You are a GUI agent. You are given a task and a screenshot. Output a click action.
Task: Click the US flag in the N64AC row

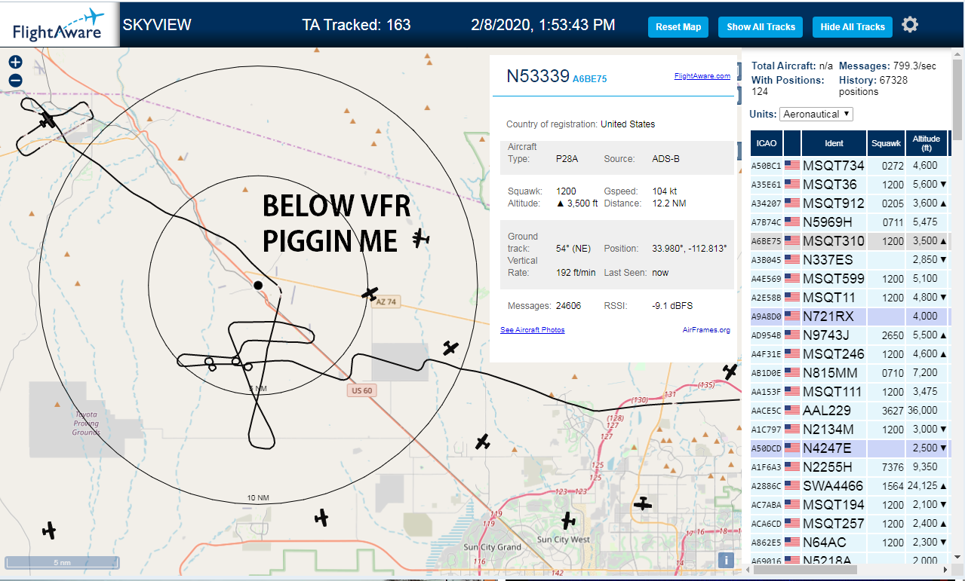pyautogui.click(x=792, y=543)
